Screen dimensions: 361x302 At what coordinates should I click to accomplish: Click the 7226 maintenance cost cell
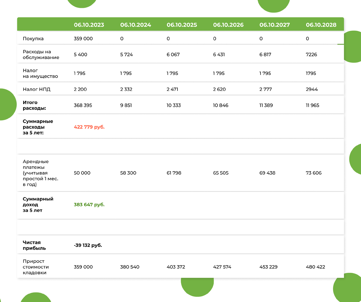311,55
